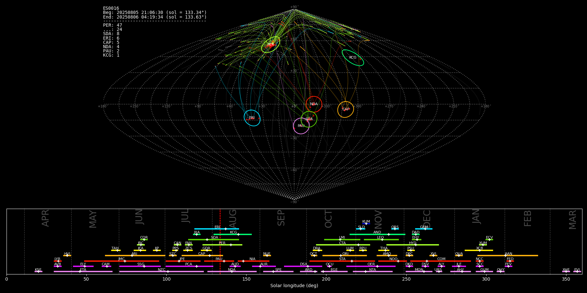Click the +120 longitude label on the map

click(x=166, y=106)
